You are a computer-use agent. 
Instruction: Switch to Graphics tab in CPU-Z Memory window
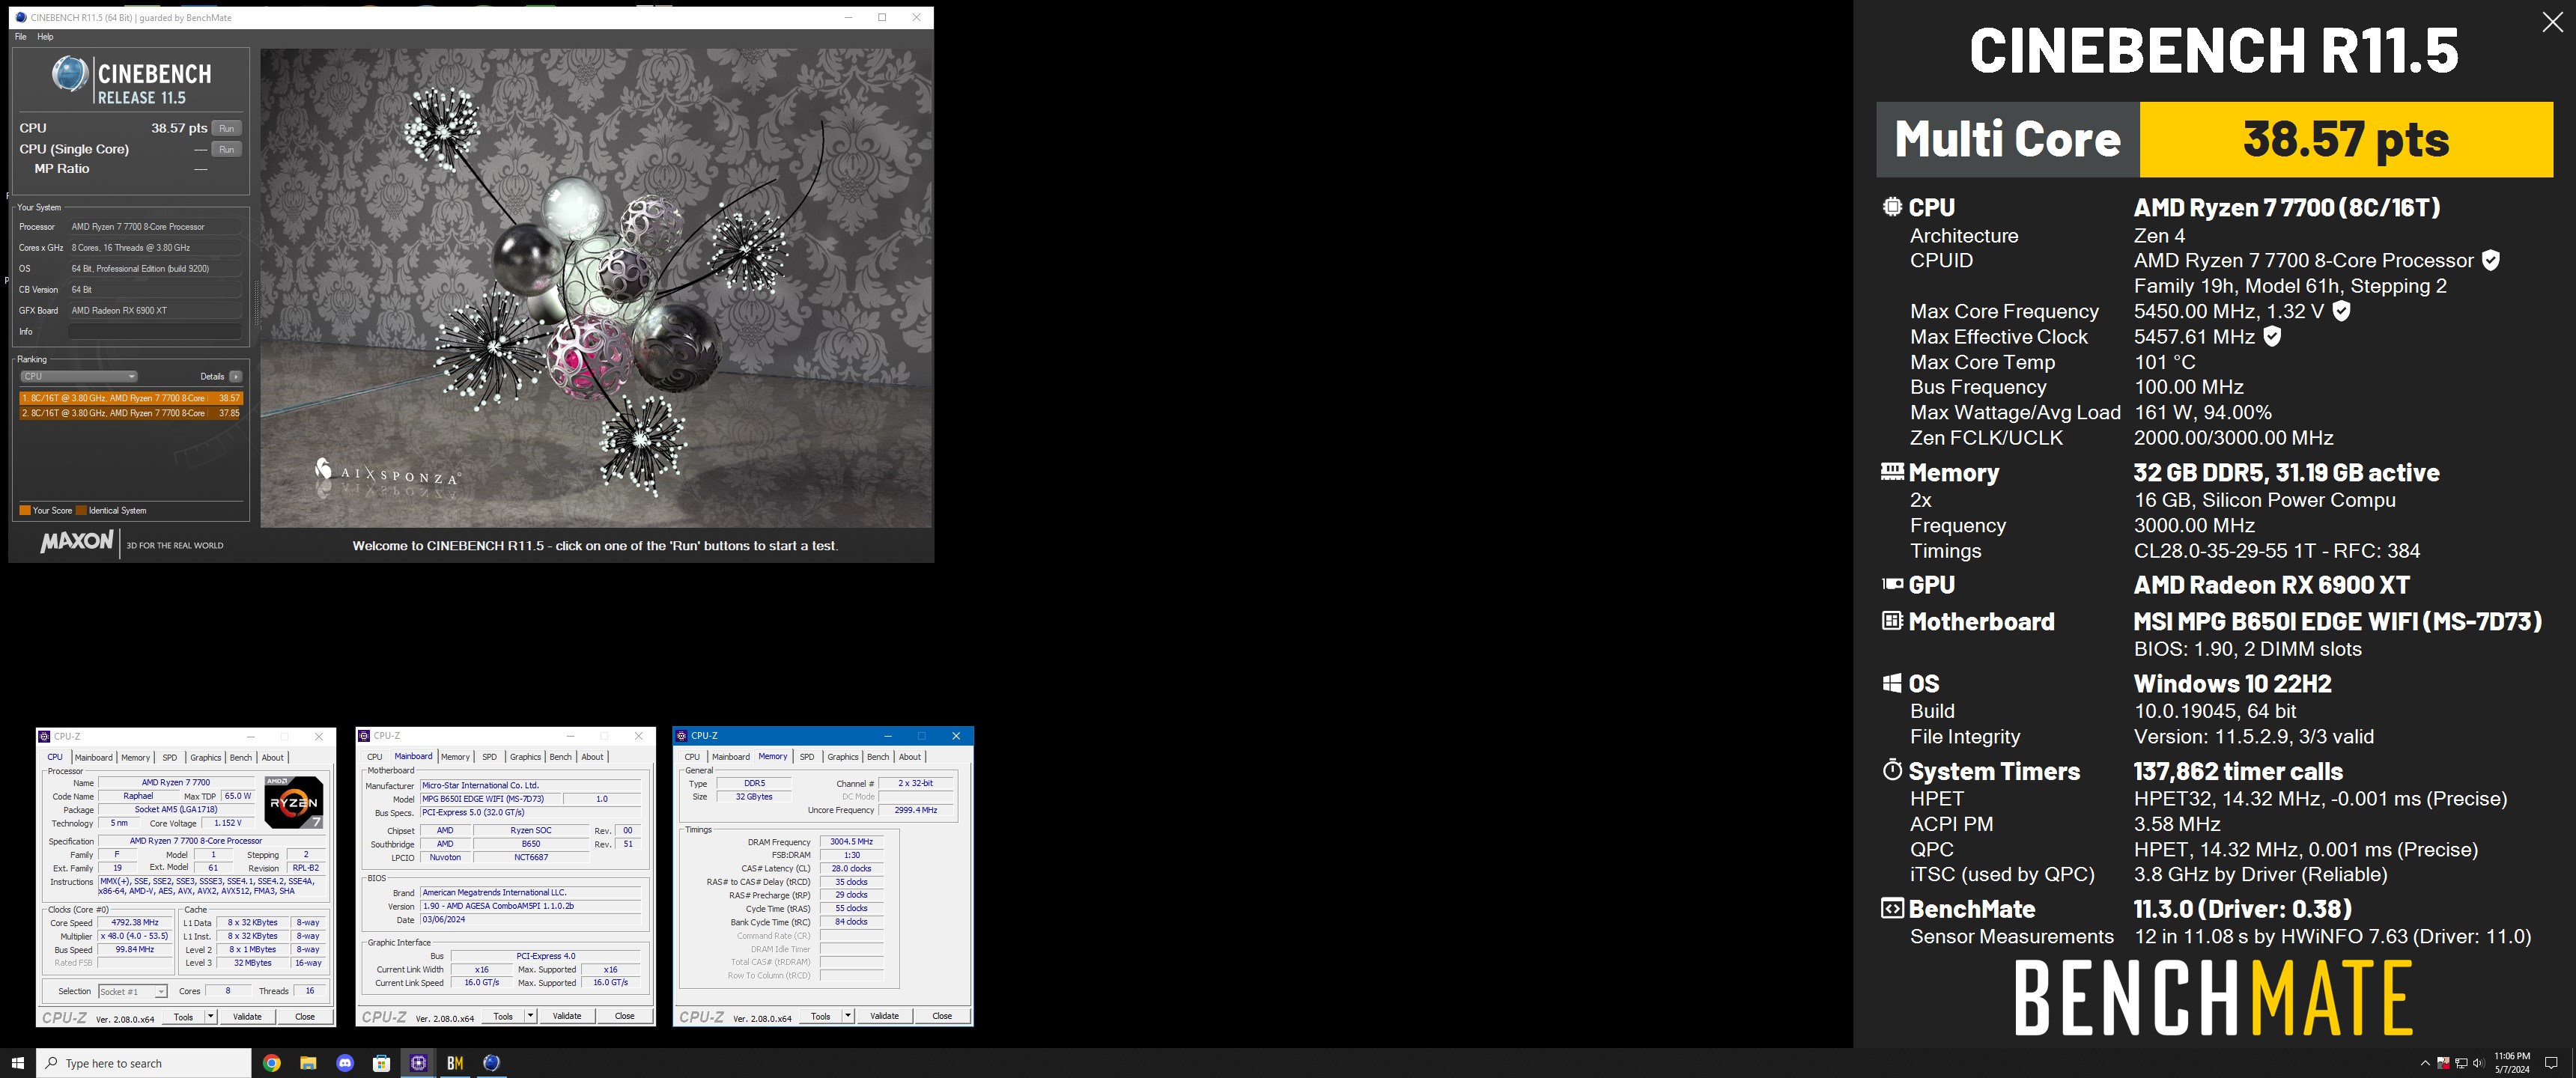click(x=843, y=757)
